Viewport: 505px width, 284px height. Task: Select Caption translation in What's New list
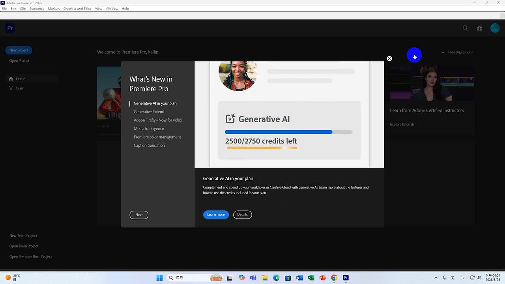click(149, 146)
